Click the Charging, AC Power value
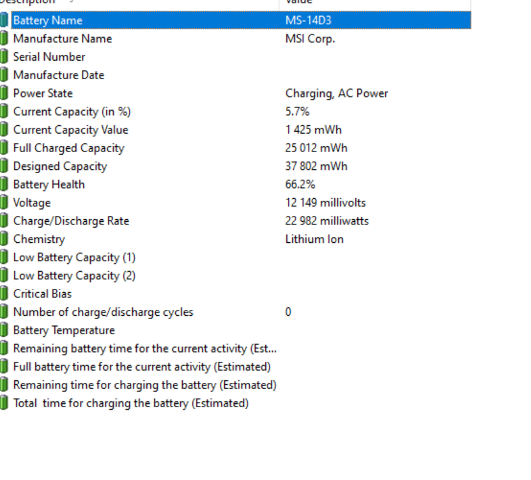Viewport: 531px width, 480px height. point(337,93)
